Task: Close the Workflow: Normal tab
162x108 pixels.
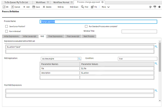Action: pos(72,2)
